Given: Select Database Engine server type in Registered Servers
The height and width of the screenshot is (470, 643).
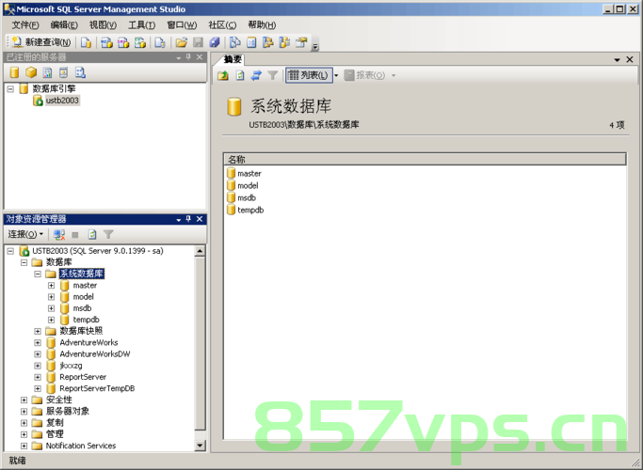Looking at the screenshot, I should (14, 73).
